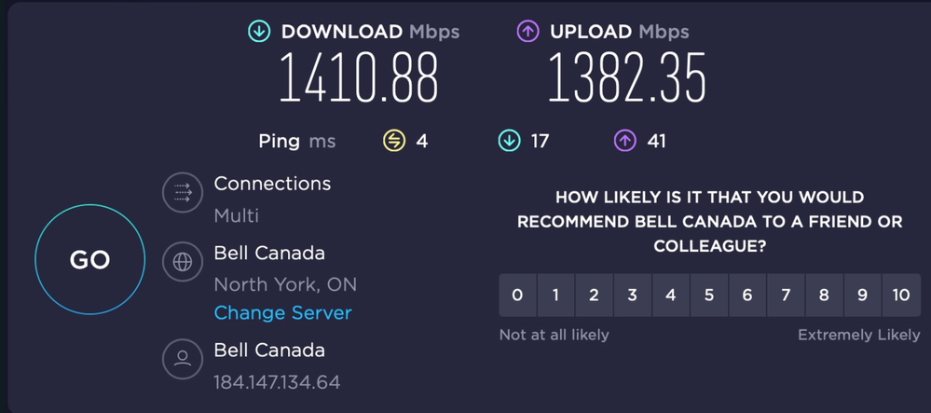
Task: Click the teal download arrow icon
Action: tap(259, 31)
